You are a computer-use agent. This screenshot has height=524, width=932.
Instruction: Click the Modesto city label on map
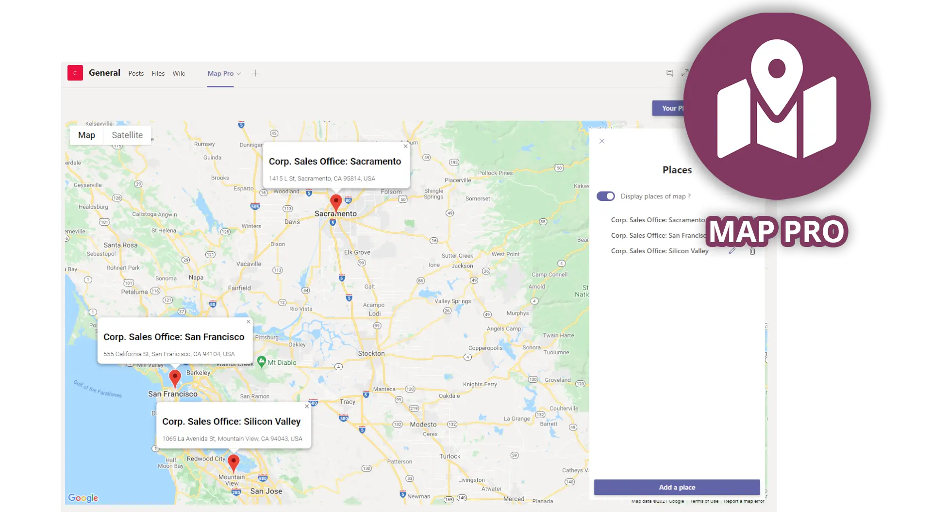tap(423, 424)
